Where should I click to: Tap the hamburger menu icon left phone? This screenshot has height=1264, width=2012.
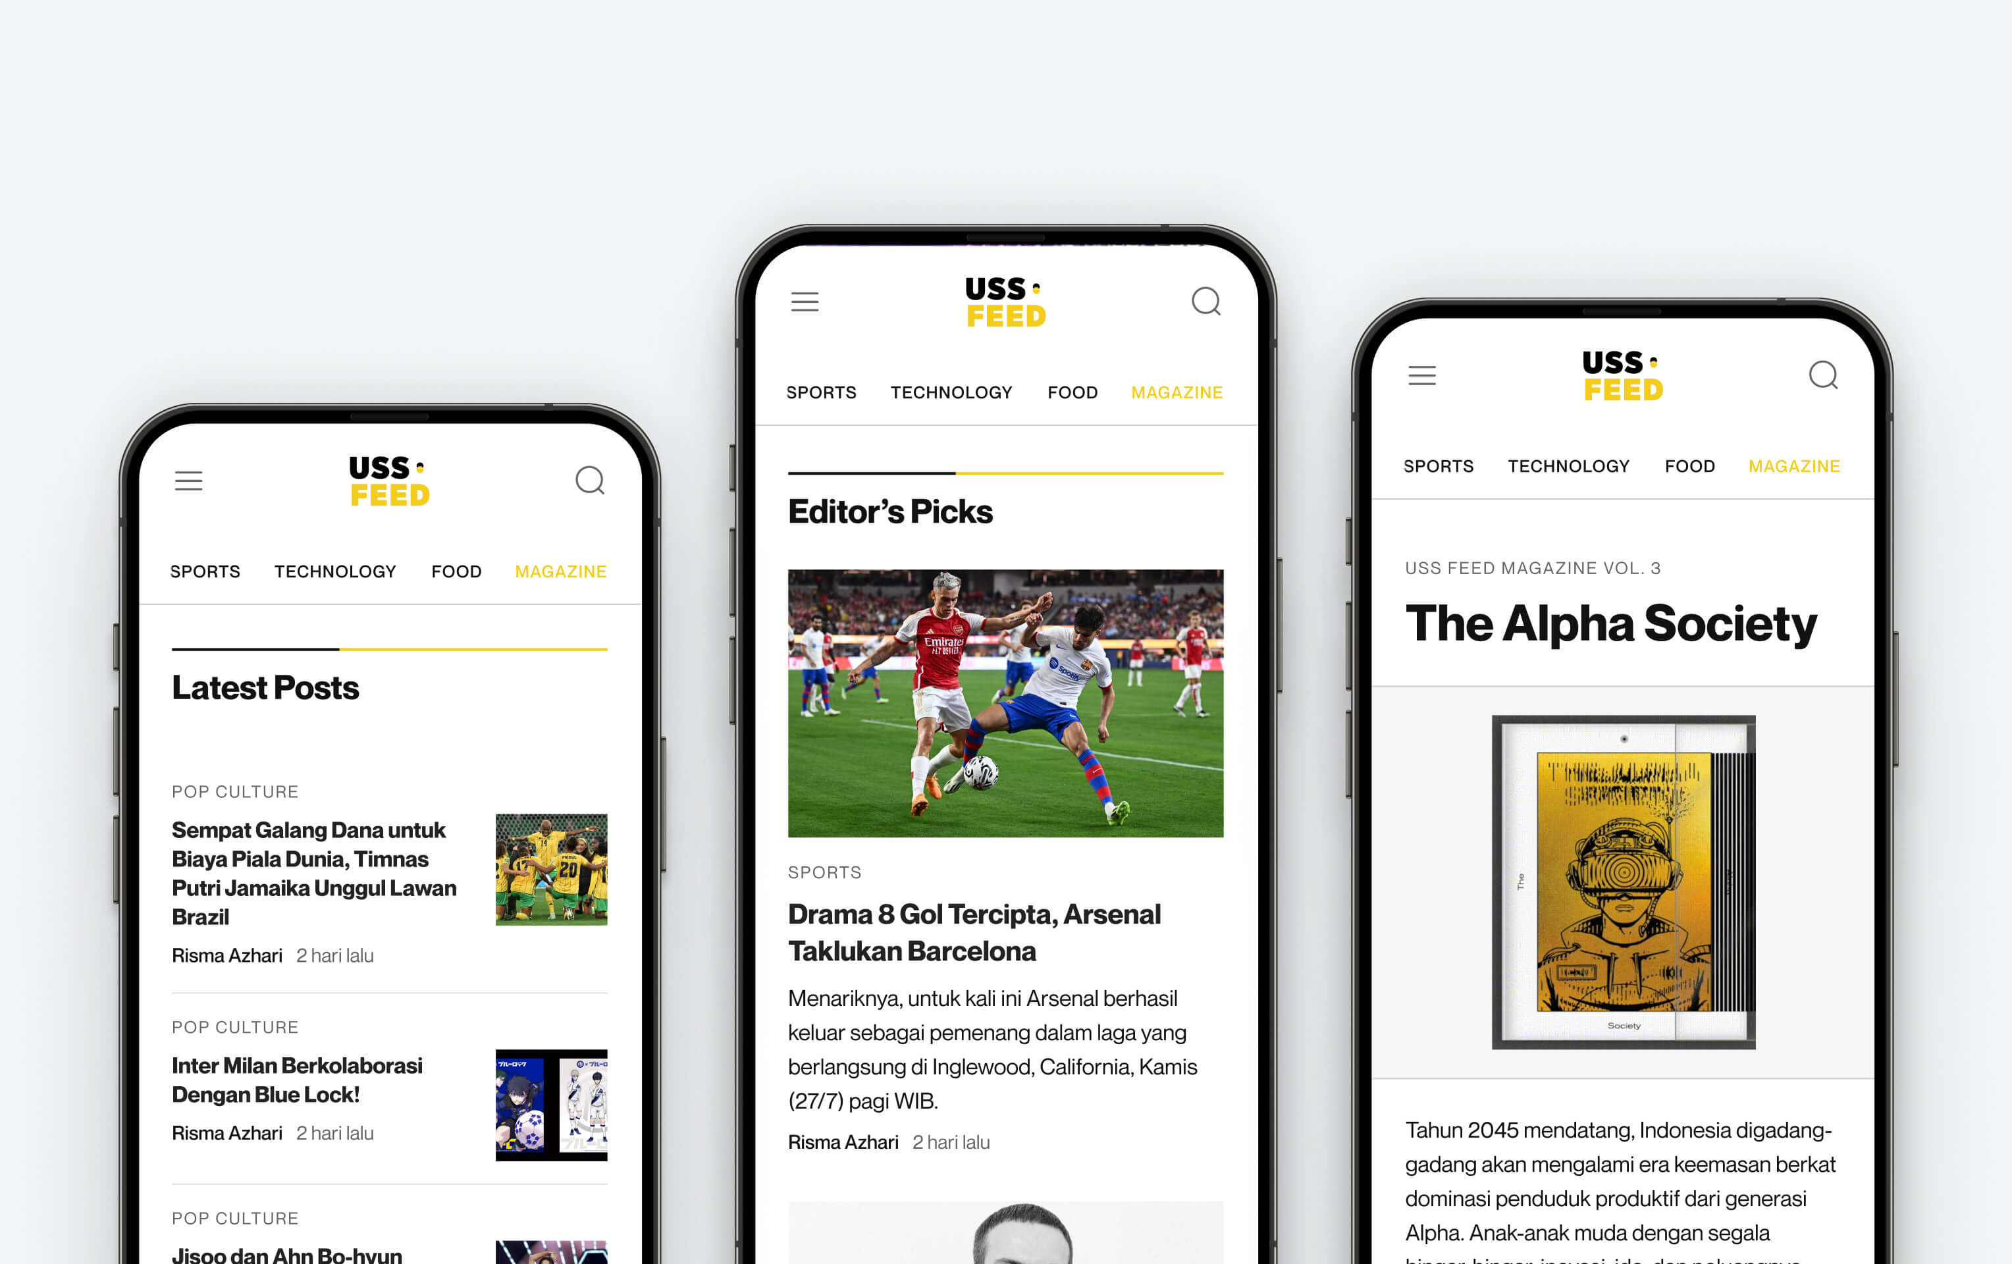pos(189,483)
